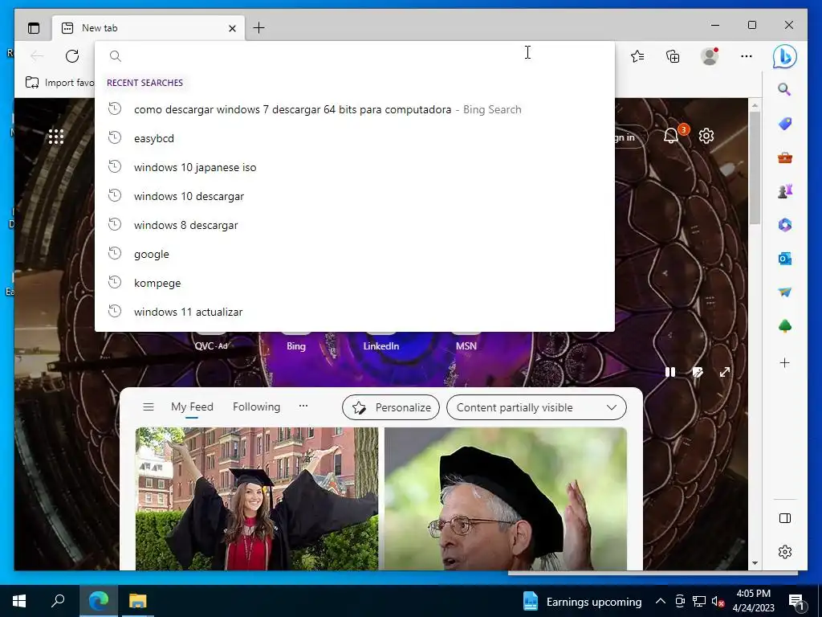Click the Personalize button
822x617 pixels.
(391, 407)
